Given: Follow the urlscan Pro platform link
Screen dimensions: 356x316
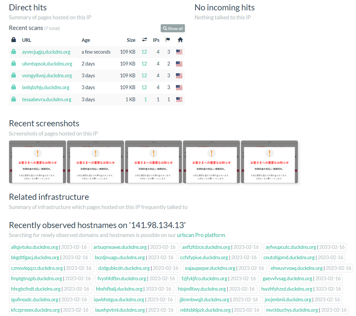Looking at the screenshot, I should tap(201, 235).
